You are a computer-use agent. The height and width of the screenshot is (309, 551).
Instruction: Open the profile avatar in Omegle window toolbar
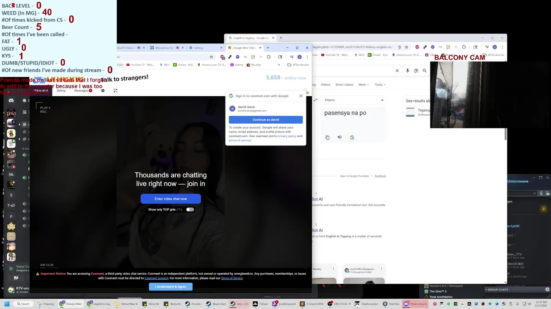point(299,57)
